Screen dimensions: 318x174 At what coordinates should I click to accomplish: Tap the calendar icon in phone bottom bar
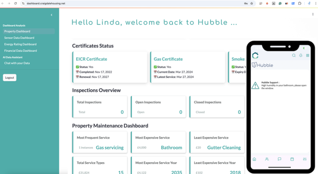[292, 159]
